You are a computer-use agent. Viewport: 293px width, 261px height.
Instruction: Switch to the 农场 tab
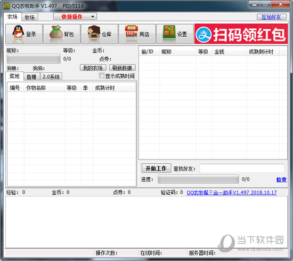pyautogui.click(x=12, y=17)
